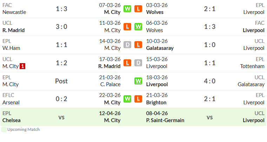Click the orange L badge for Galatasaray 1:0 Liverpool
The height and width of the screenshot is (142, 267).
138,45
